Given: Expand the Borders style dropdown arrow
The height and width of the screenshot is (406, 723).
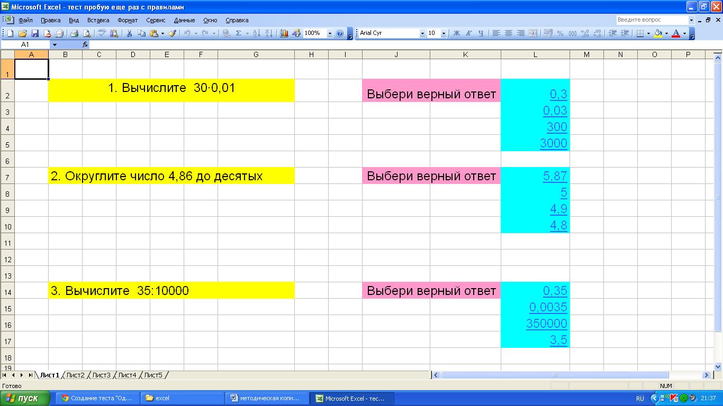Looking at the screenshot, I should pos(648,33).
